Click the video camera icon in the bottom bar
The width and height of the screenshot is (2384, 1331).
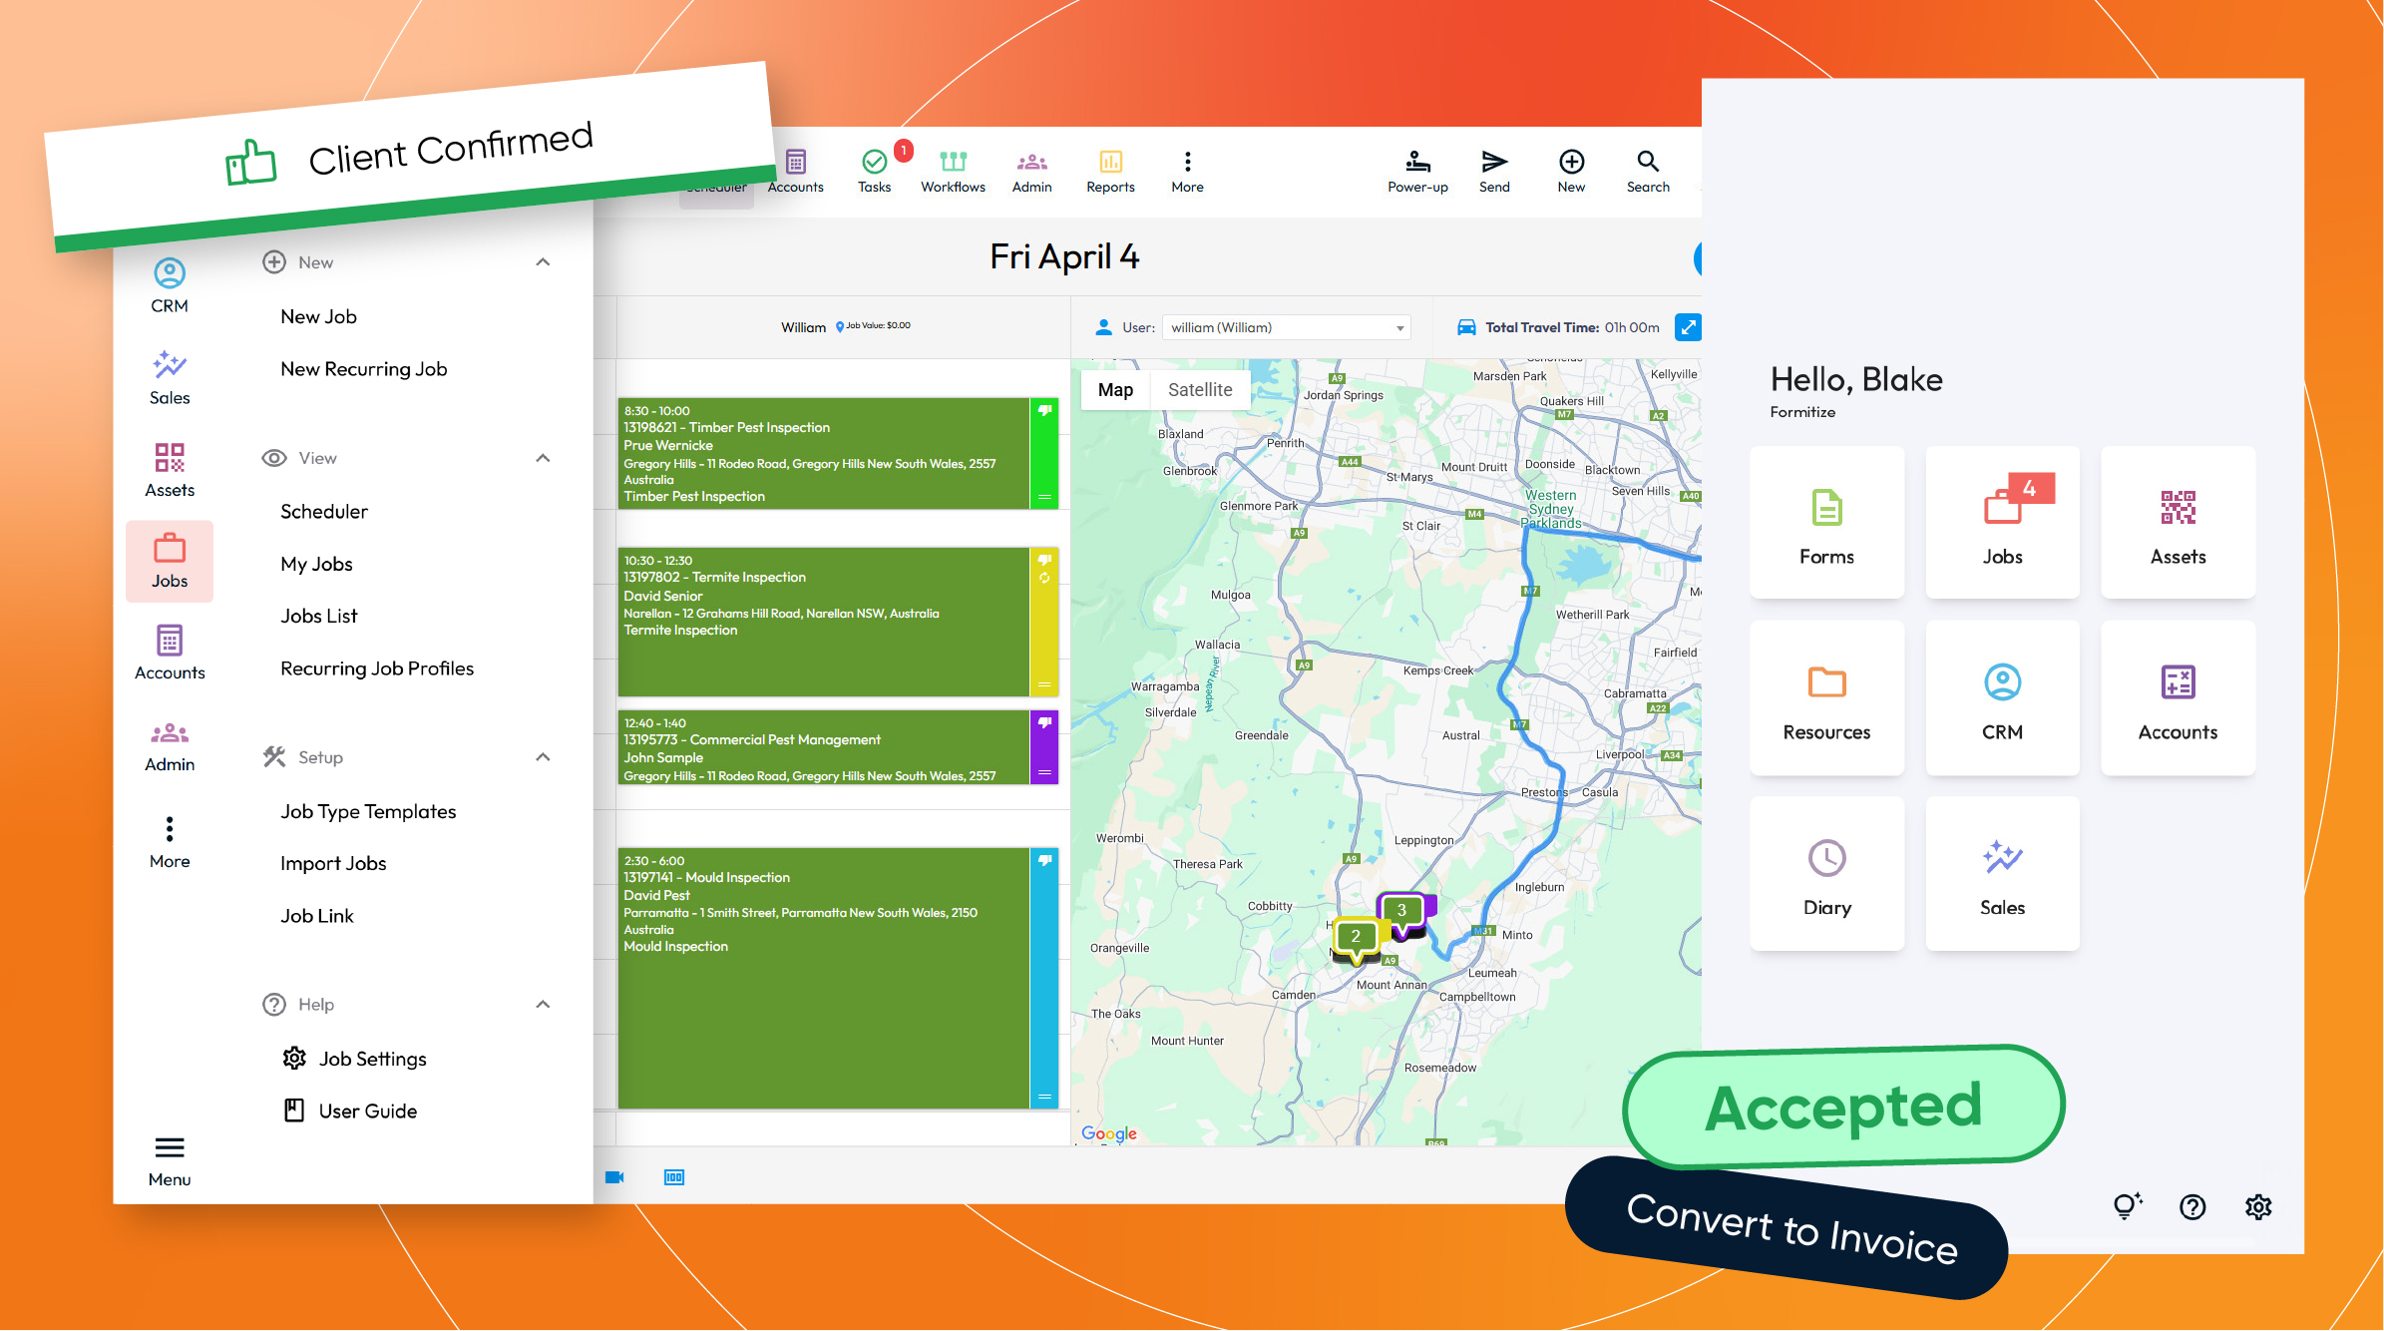click(x=614, y=1177)
